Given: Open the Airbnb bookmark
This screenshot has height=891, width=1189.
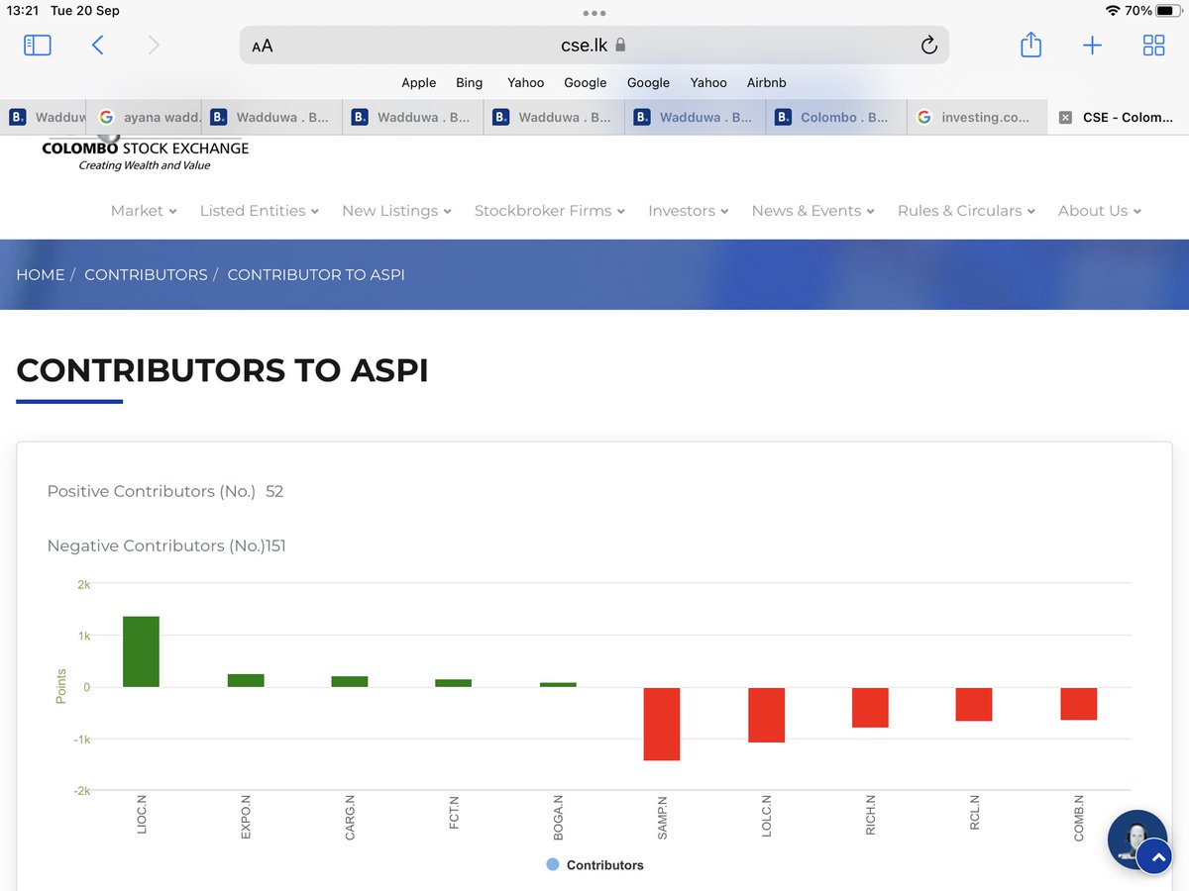Looking at the screenshot, I should (766, 83).
